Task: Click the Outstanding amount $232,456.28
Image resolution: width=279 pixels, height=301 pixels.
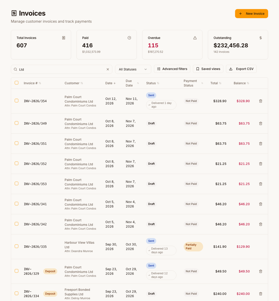Action: [231, 46]
